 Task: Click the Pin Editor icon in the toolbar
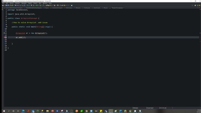coord(72,5)
